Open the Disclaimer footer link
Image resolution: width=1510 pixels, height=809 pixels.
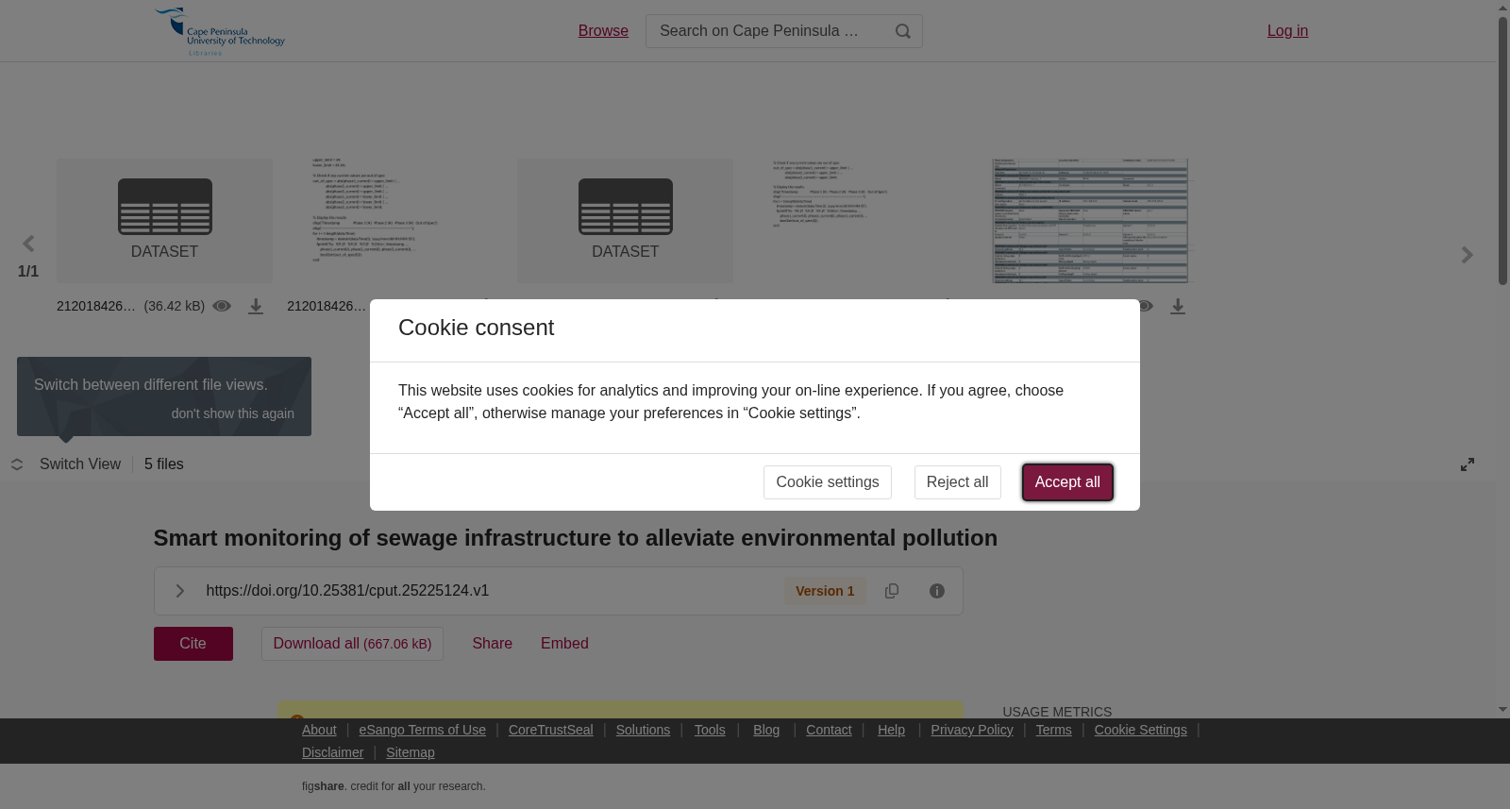[x=332, y=752]
